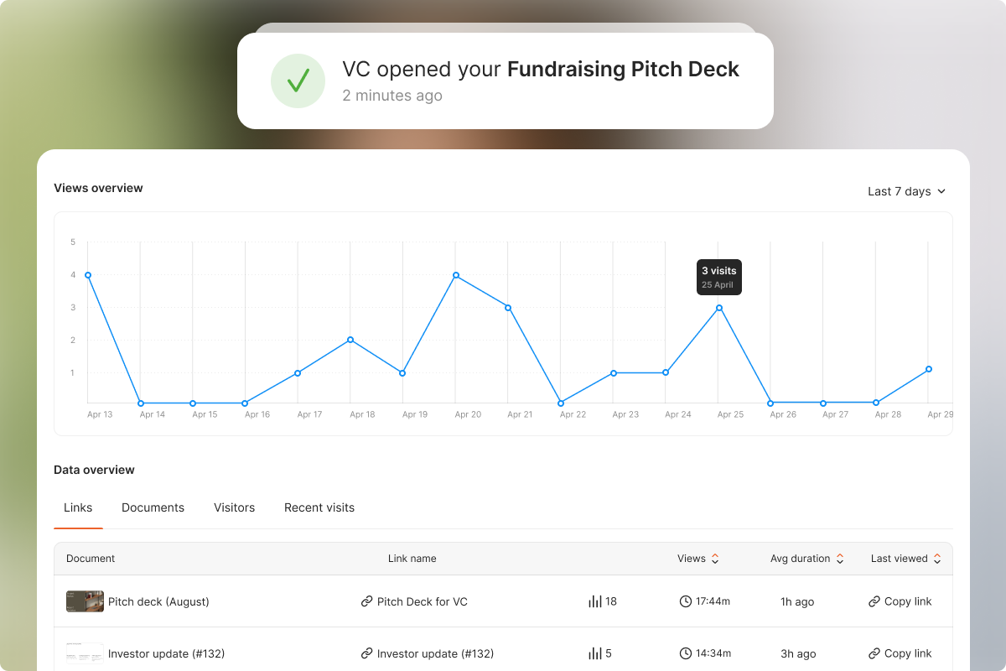
Task: Click the Apr 25 data point on chart
Action: 719,308
